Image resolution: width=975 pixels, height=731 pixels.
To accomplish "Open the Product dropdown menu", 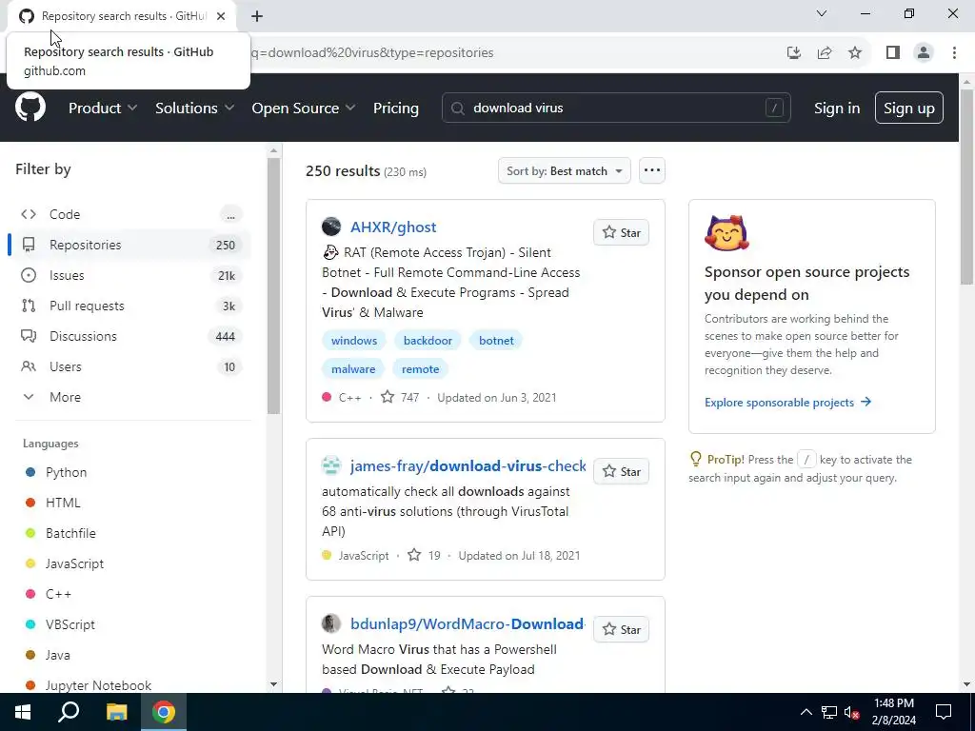I will click(x=103, y=108).
